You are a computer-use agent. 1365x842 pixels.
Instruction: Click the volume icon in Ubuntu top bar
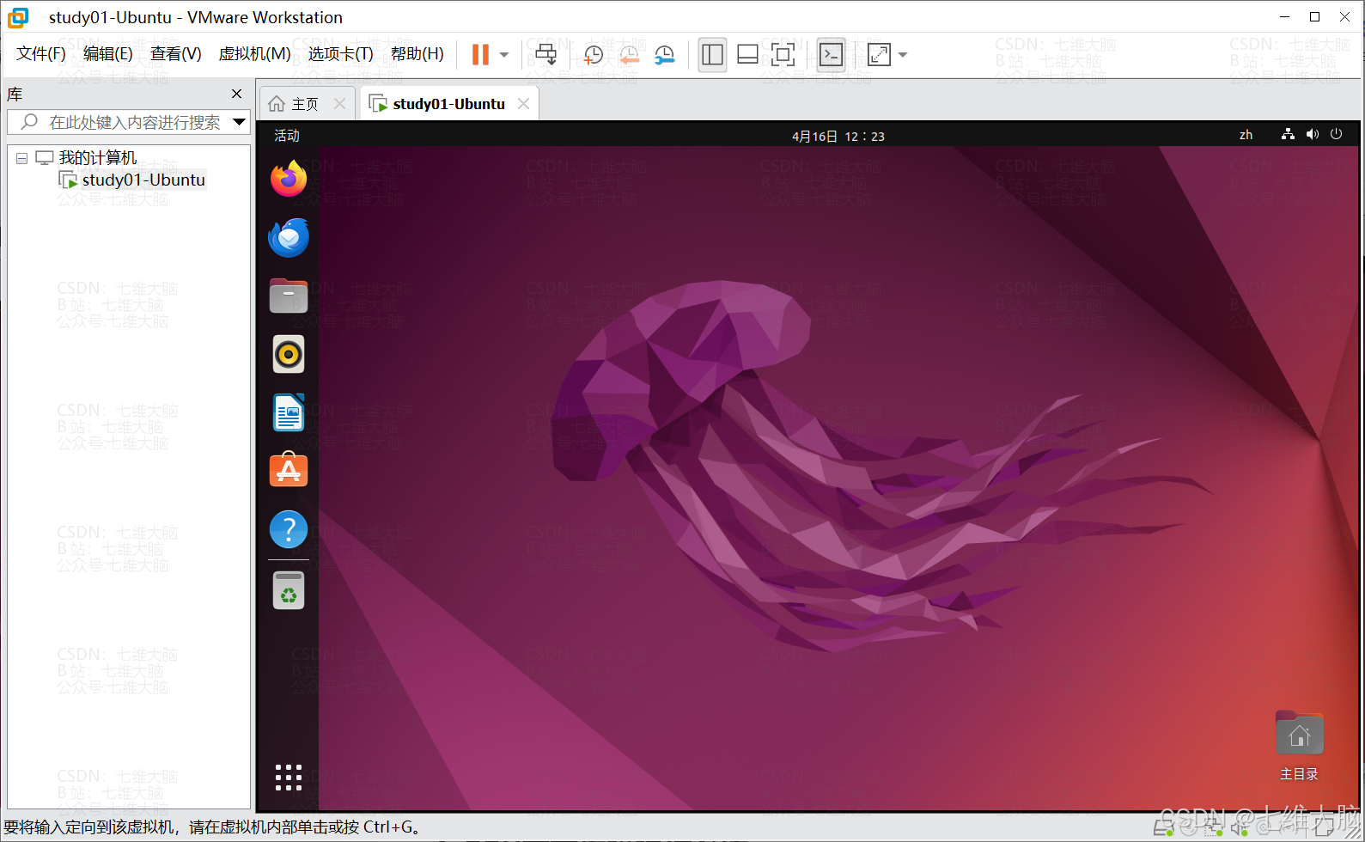[1312, 134]
